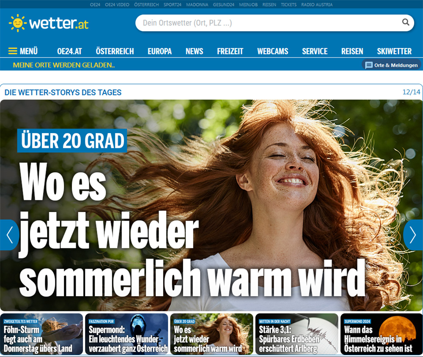Open the Föhn-Sturm story thumbnail

41,334
